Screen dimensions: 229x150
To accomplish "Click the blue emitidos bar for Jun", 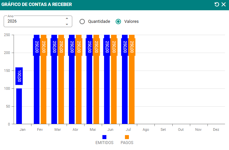I will (107, 93).
